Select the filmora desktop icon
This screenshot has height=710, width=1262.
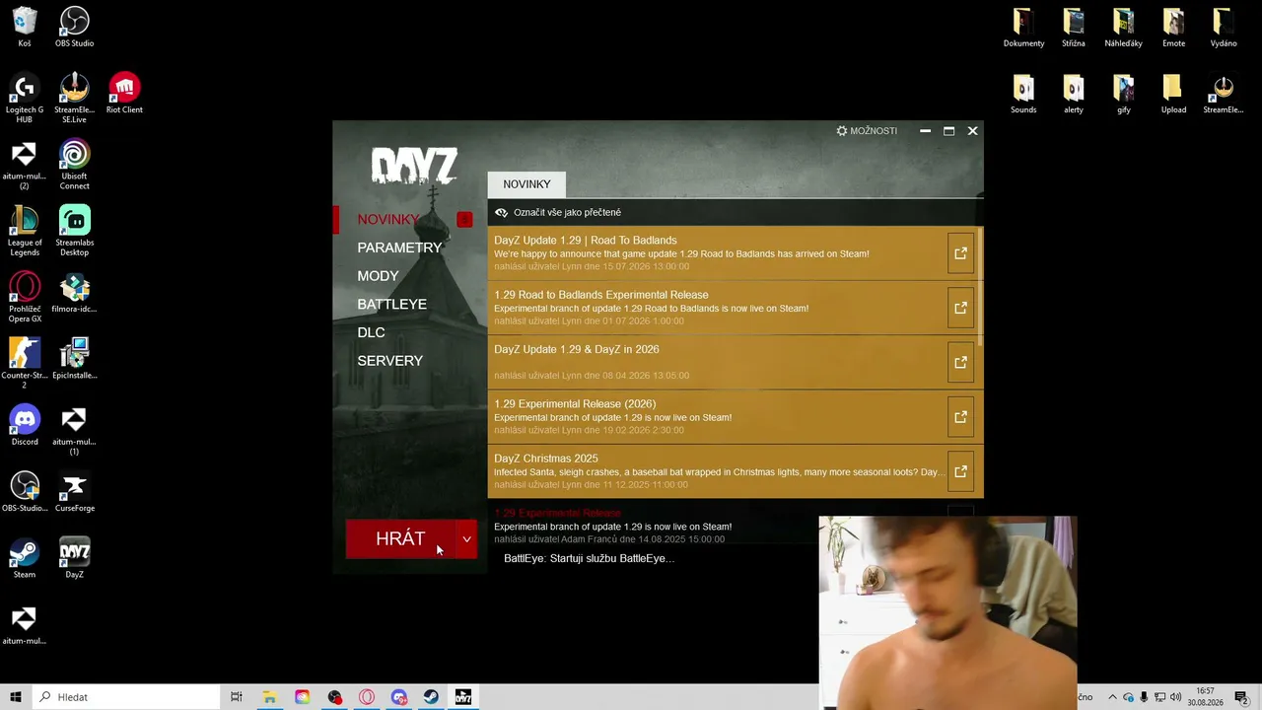[x=74, y=293]
